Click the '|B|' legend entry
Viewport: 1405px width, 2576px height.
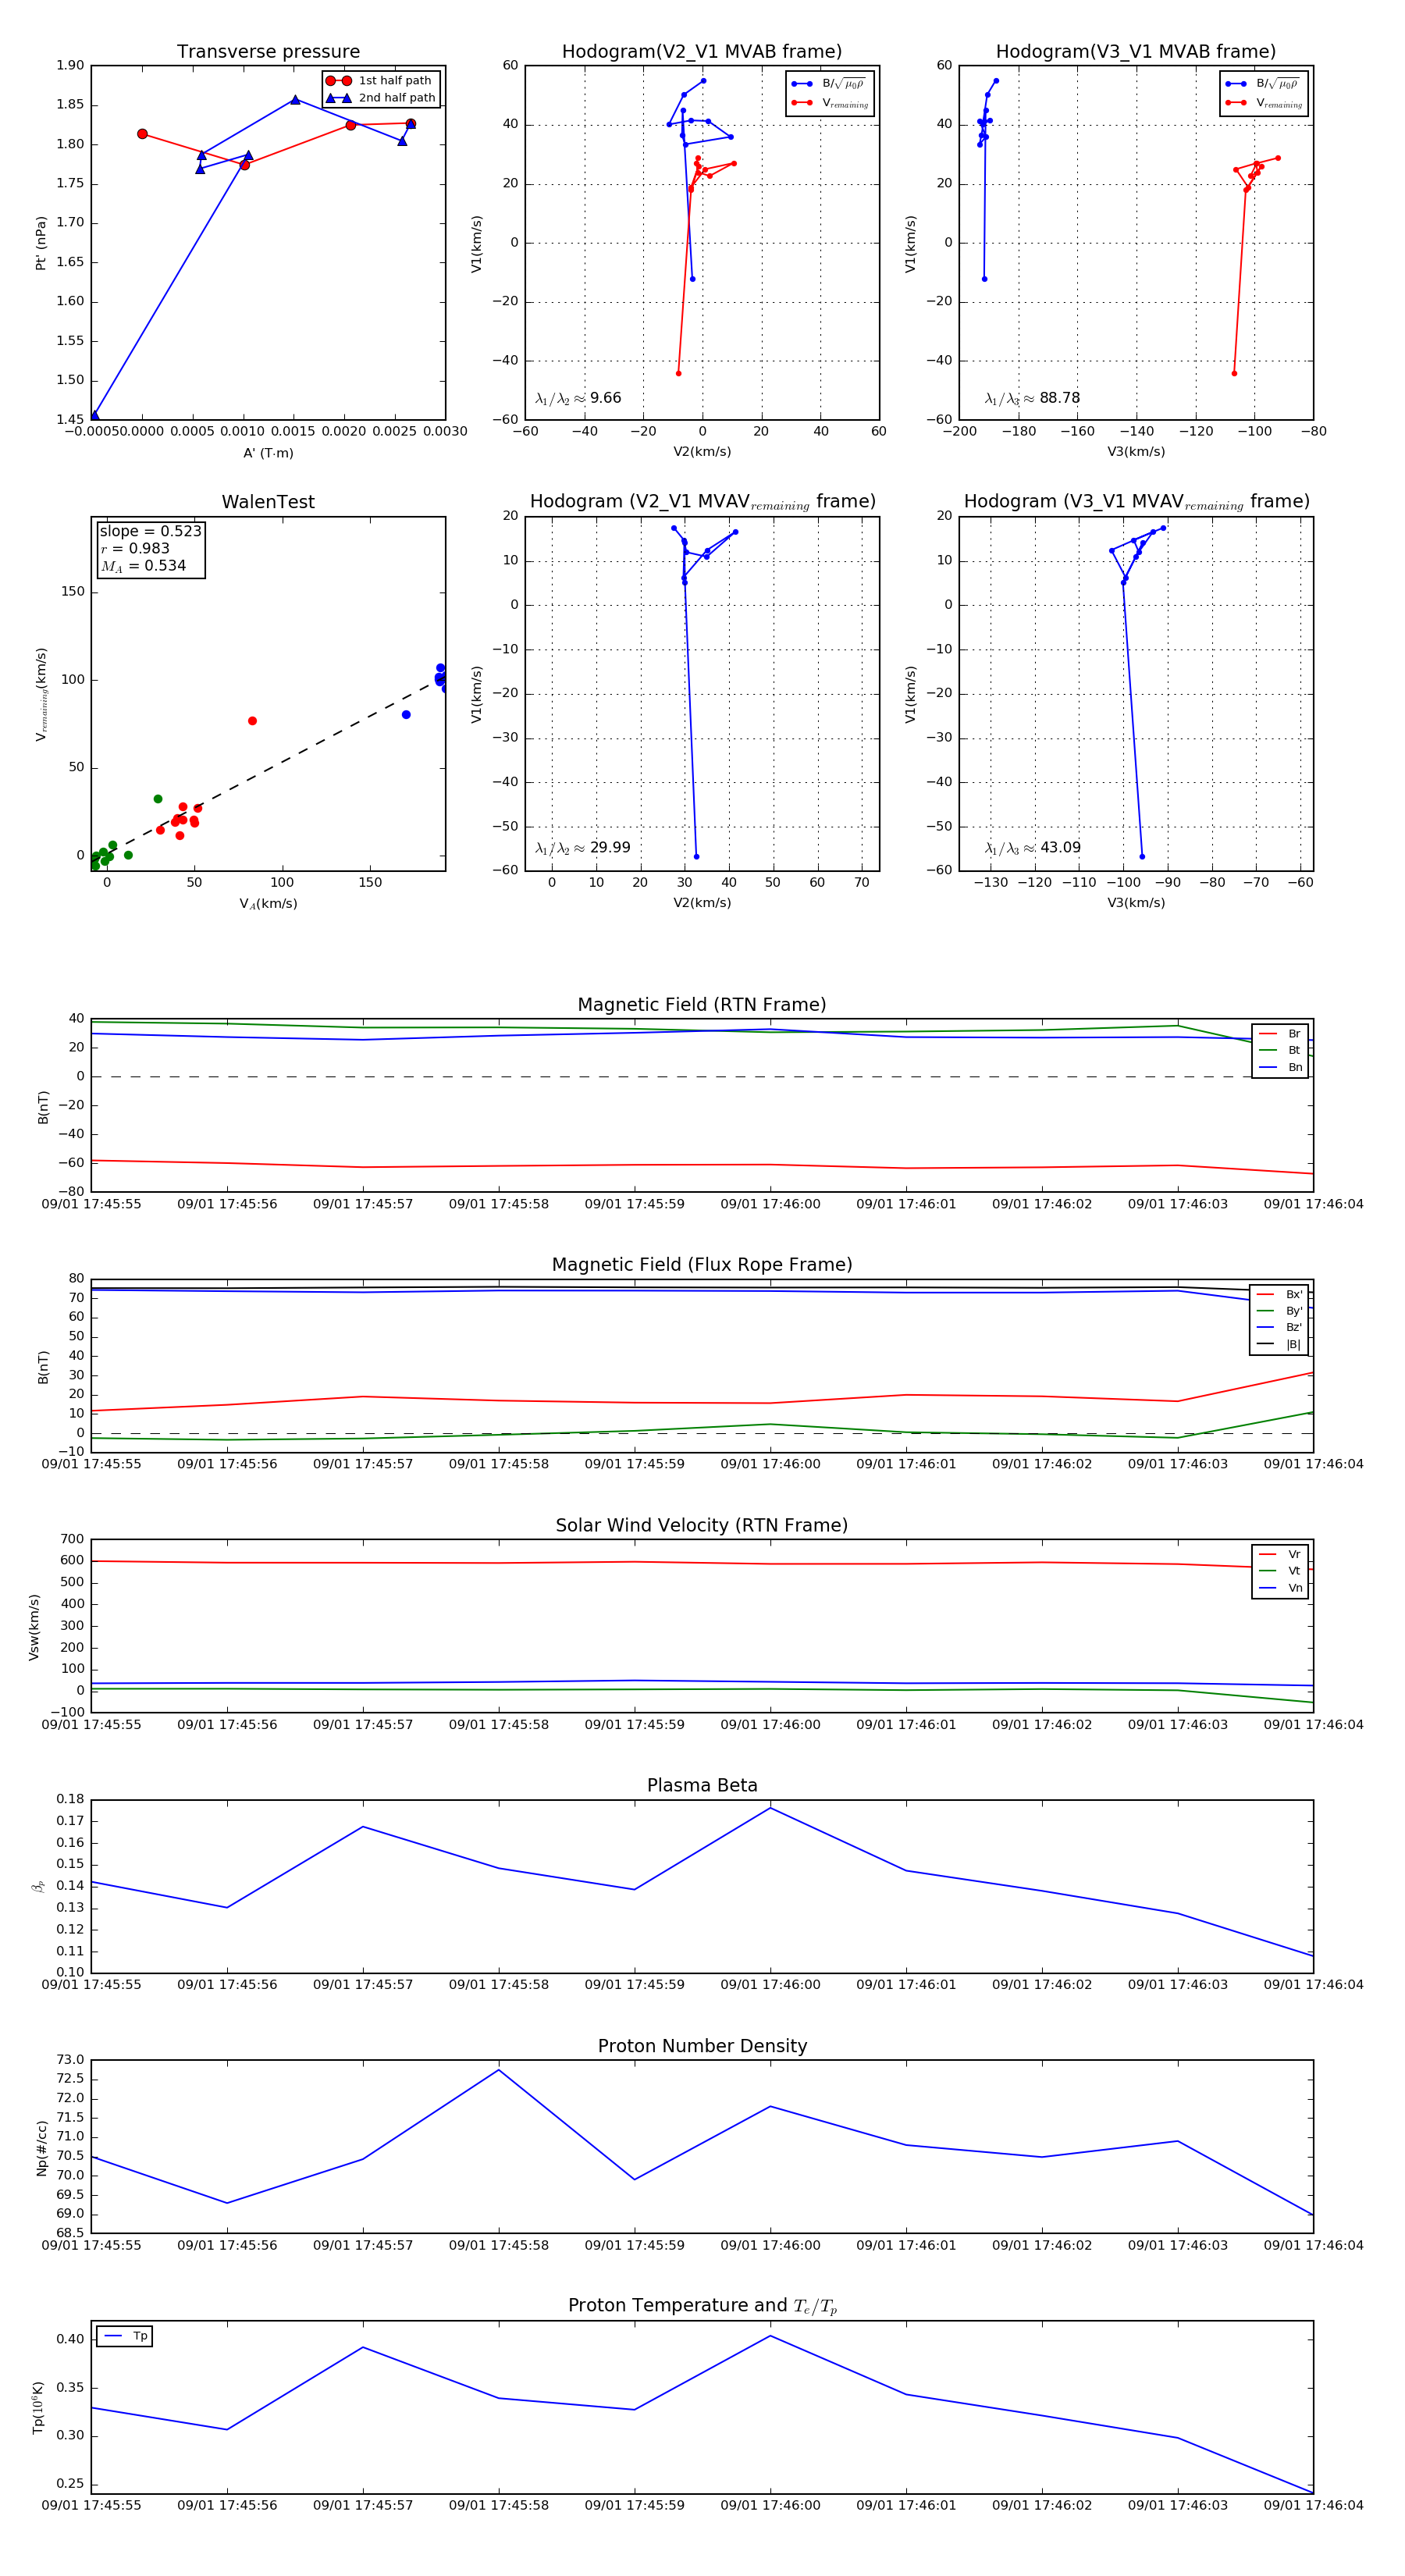click(1279, 1344)
